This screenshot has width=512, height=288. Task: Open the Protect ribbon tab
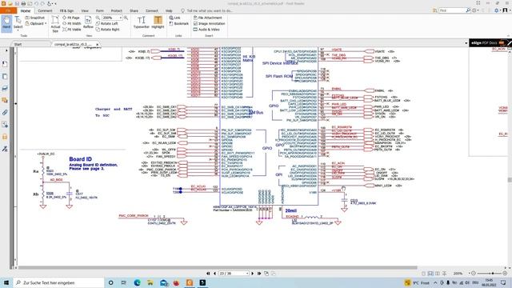pyautogui.click(x=116, y=10)
